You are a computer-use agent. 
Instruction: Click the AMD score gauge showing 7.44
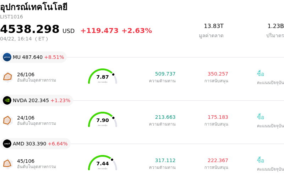point(103,163)
